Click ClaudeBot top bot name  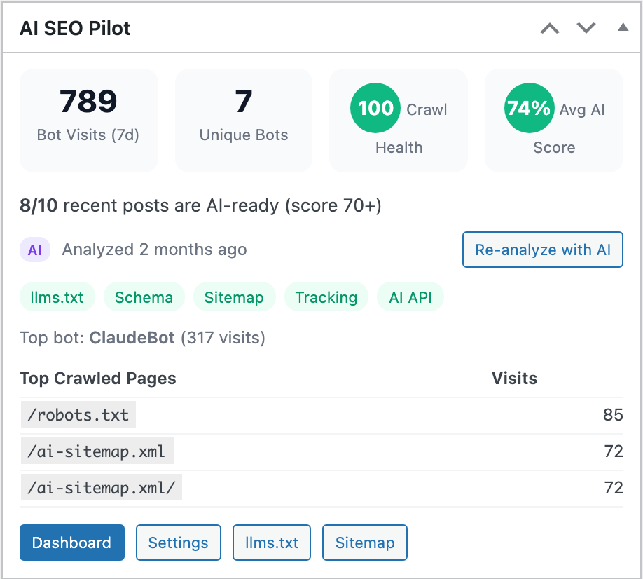coord(132,338)
